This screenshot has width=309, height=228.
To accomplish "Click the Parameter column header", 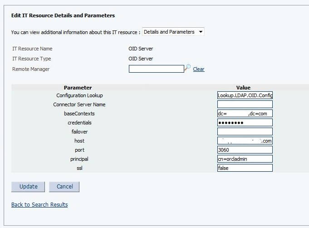I will click(78, 88).
